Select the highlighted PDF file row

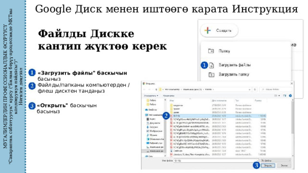coord(218,116)
